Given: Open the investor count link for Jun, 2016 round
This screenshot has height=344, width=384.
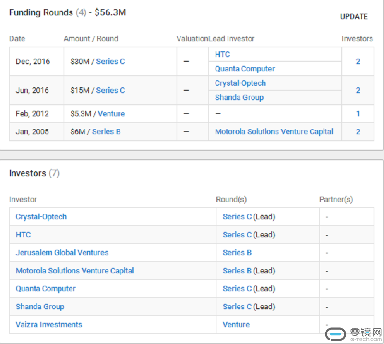Looking at the screenshot, I should (x=358, y=90).
